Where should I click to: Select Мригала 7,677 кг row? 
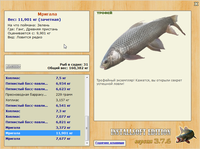(43, 138)
